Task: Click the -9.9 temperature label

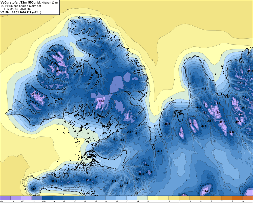Action: [199, 107]
